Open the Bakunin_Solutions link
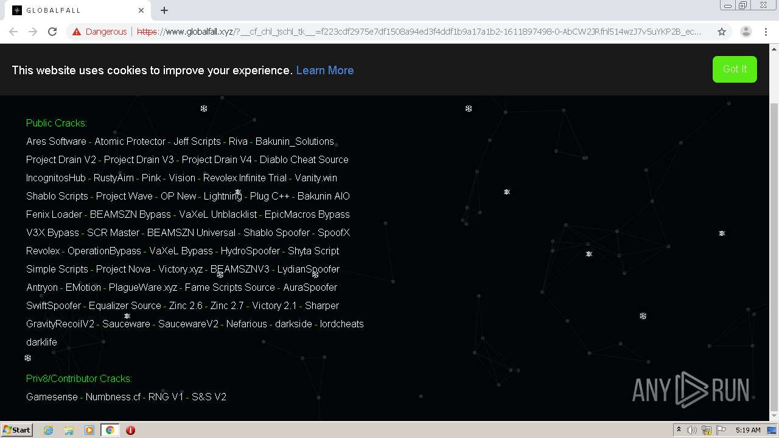 coord(295,141)
